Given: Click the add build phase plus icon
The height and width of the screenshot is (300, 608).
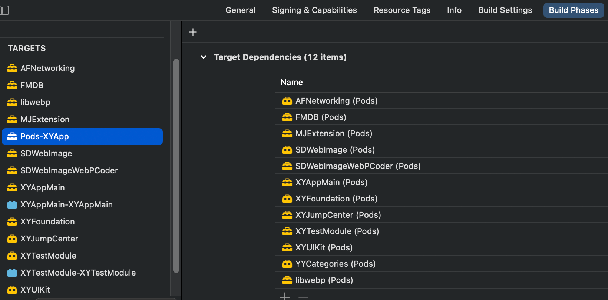Looking at the screenshot, I should [193, 32].
